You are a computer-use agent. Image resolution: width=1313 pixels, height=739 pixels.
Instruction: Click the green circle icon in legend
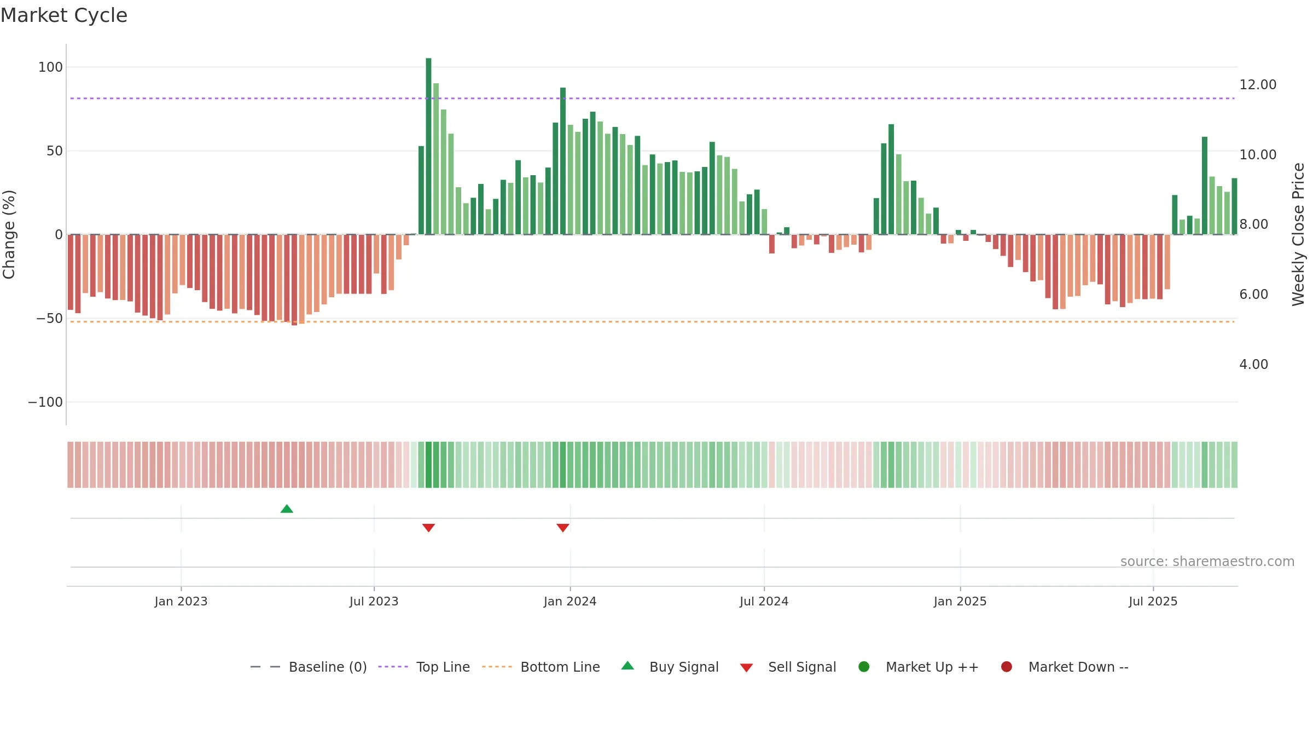[864, 667]
